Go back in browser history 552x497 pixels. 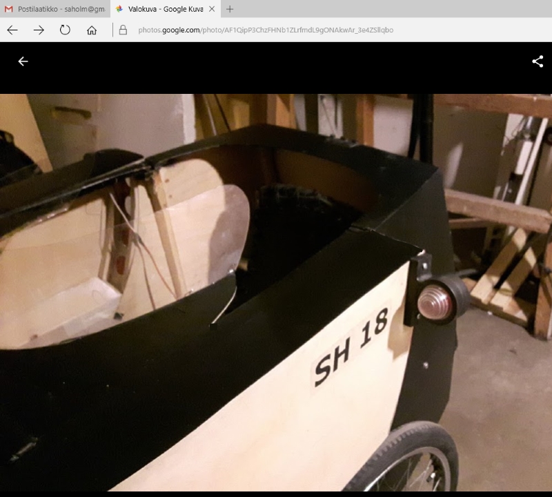click(x=12, y=30)
